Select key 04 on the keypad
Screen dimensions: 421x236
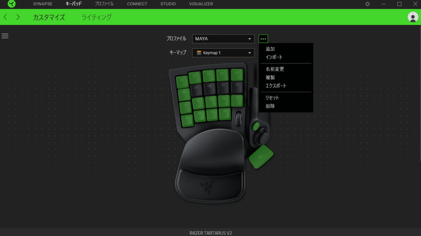click(222, 75)
